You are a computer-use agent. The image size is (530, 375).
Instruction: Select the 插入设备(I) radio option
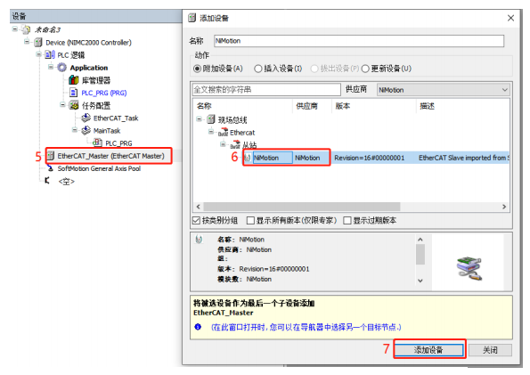[x=258, y=69]
